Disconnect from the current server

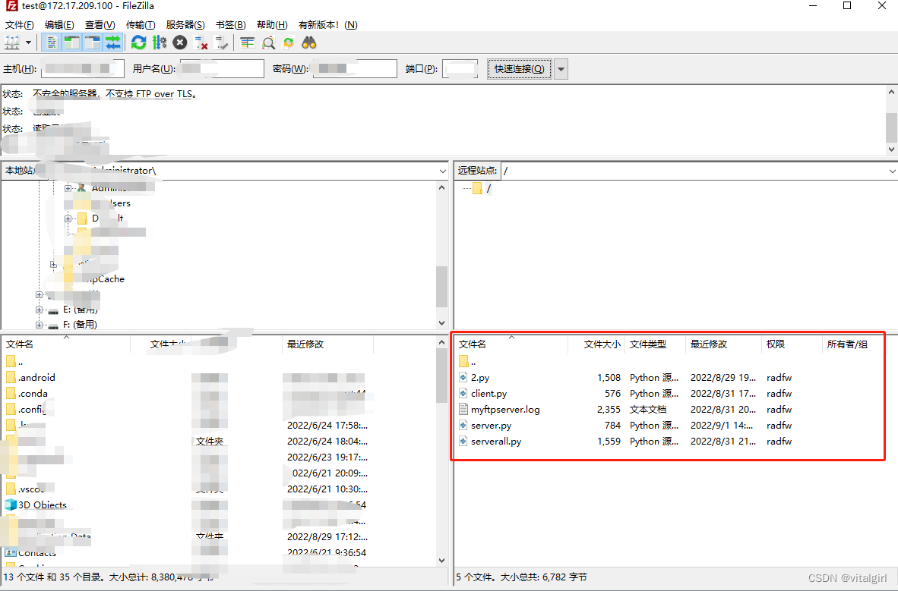pos(201,42)
